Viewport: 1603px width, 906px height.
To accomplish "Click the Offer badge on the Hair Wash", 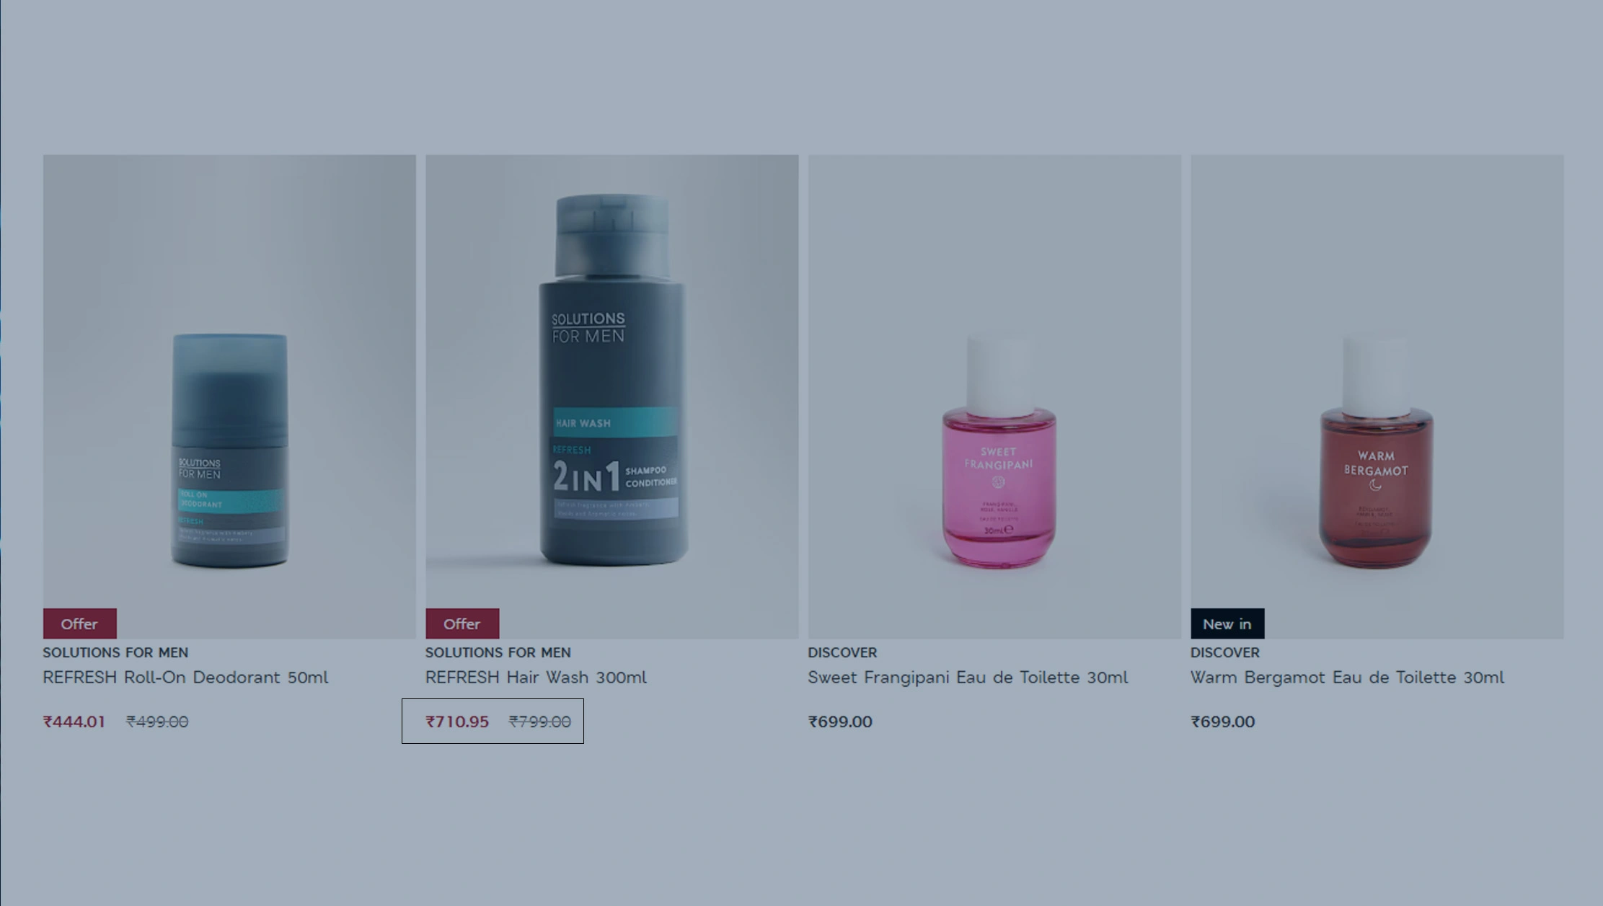I will (462, 623).
